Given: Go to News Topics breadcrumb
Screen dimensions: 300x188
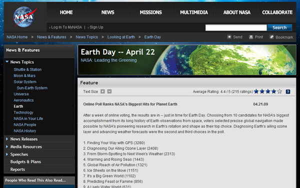Looking at the screenshot, I should pos(86,37).
